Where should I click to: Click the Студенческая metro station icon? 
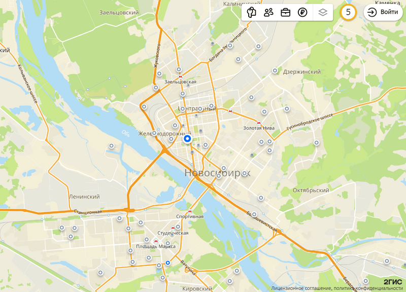[x=173, y=228]
